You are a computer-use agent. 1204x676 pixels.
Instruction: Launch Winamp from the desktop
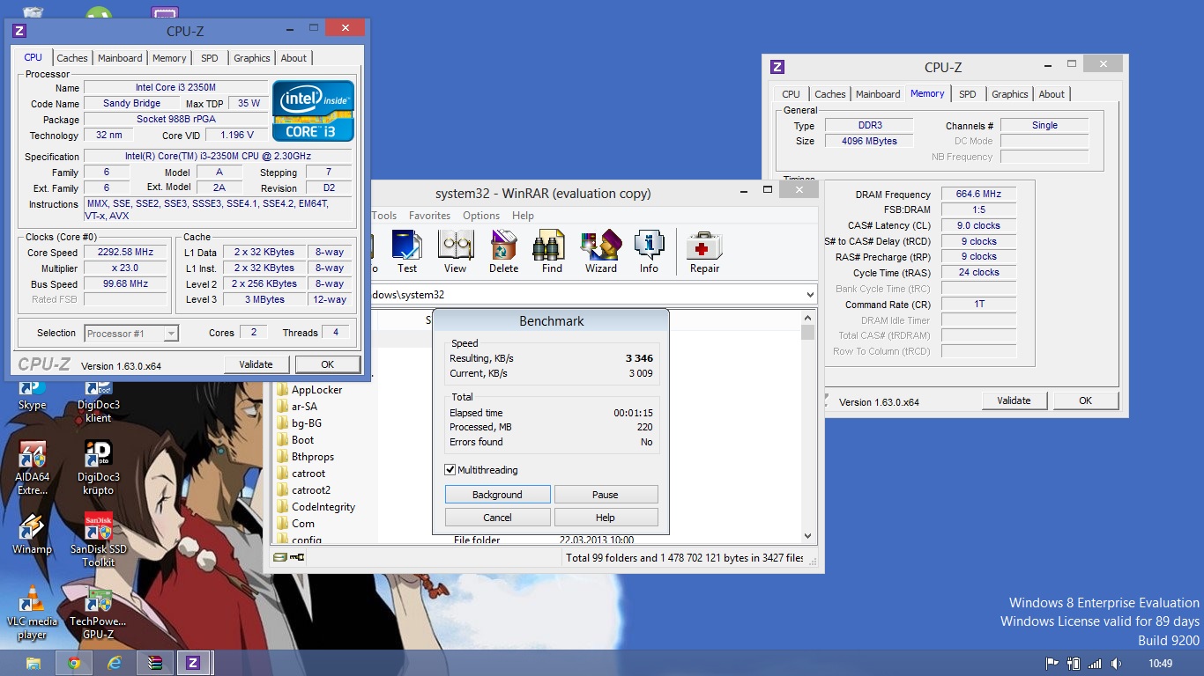click(33, 534)
